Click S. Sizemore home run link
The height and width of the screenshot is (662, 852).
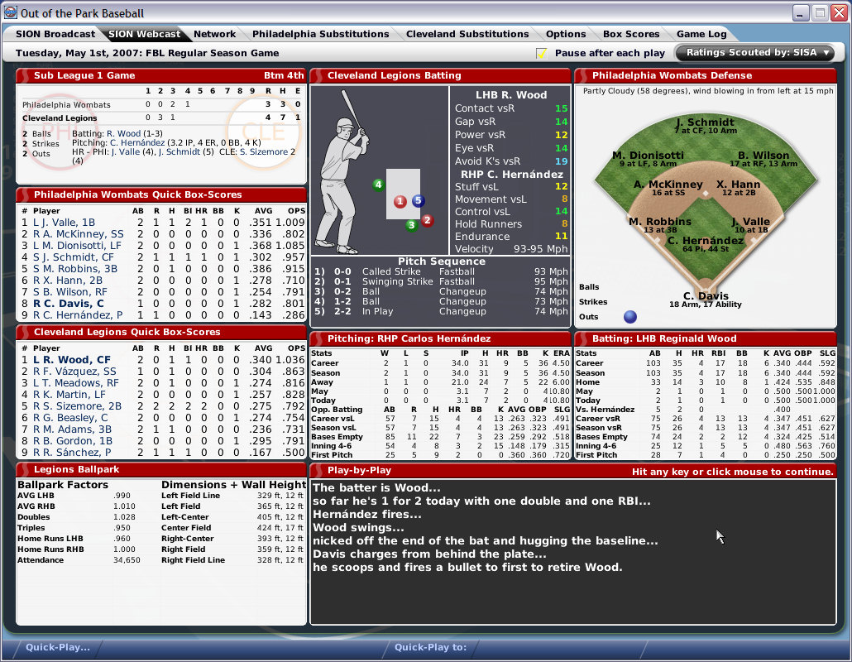(x=263, y=151)
